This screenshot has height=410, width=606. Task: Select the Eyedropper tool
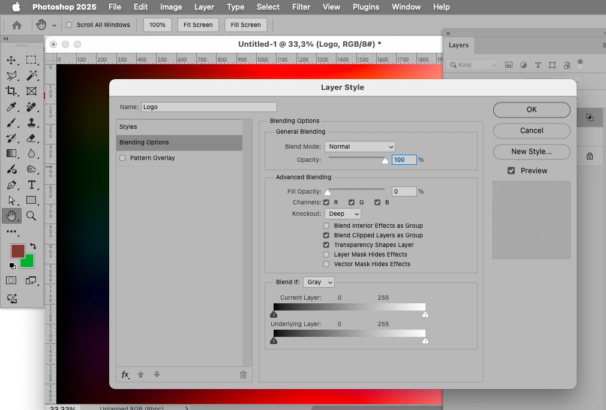[11, 107]
